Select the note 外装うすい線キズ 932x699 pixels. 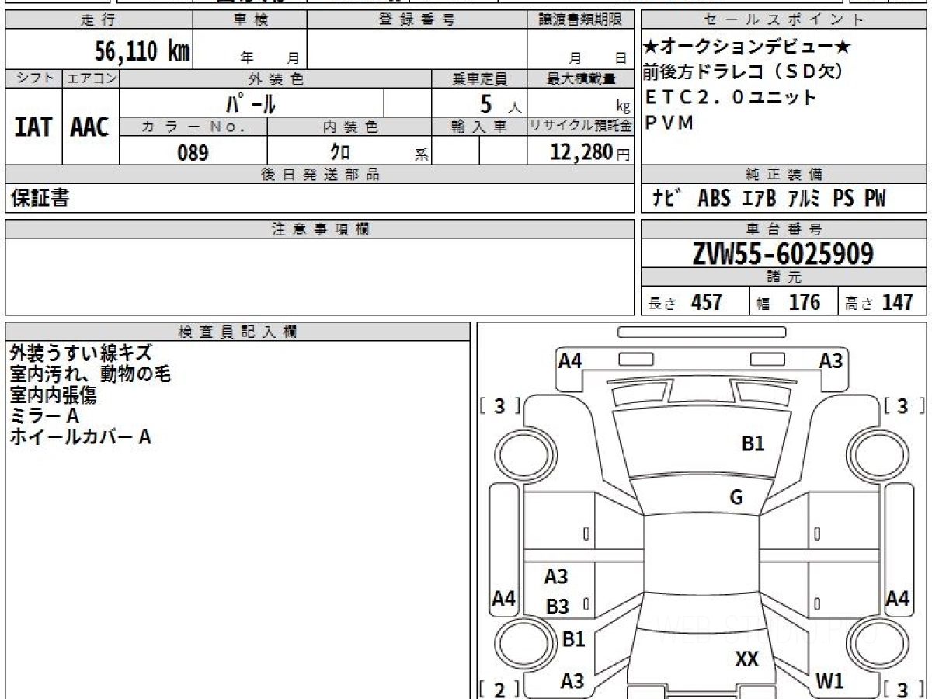click(x=82, y=353)
